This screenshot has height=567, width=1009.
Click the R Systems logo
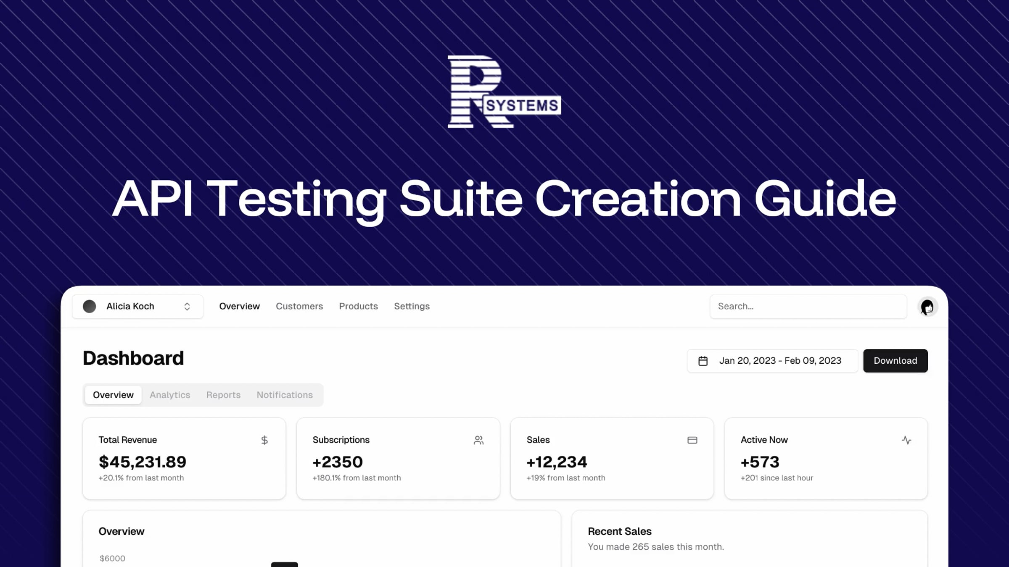click(x=504, y=92)
